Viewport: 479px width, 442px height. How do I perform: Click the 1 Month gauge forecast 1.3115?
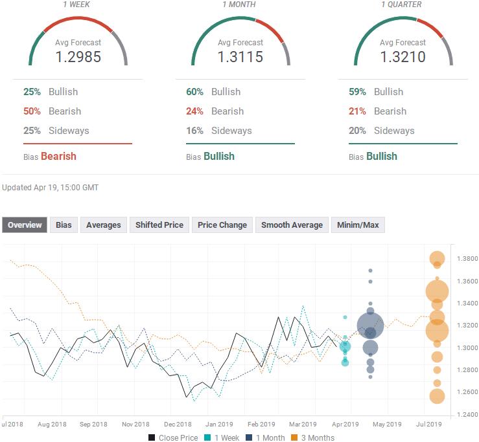click(240, 57)
